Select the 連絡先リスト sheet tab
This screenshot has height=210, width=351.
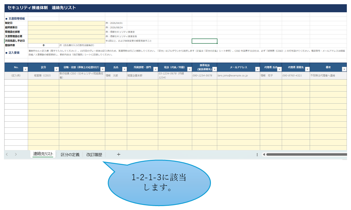point(43,154)
